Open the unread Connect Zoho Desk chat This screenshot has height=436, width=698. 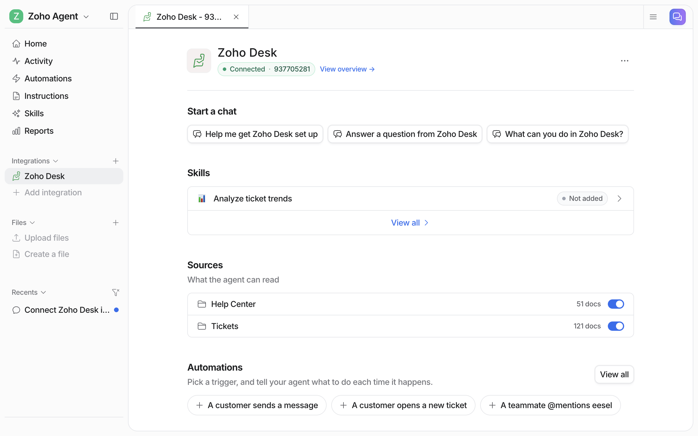point(64,310)
